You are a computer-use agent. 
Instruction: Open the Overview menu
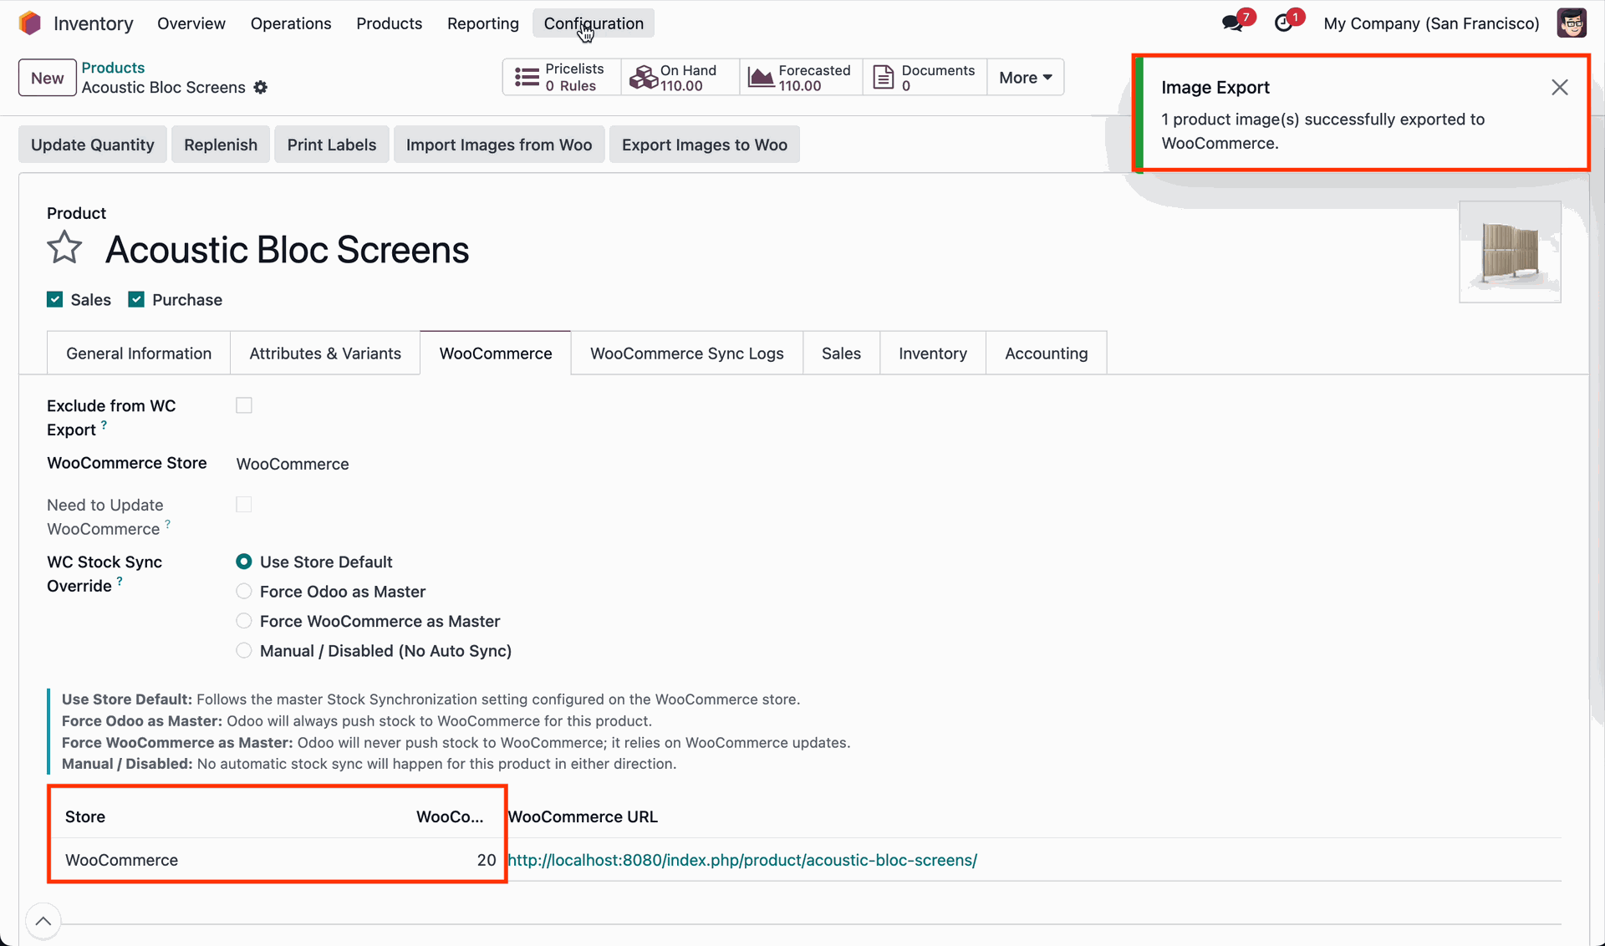click(x=191, y=23)
